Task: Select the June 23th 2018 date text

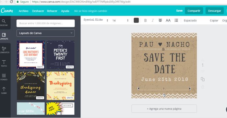Action: [165, 79]
